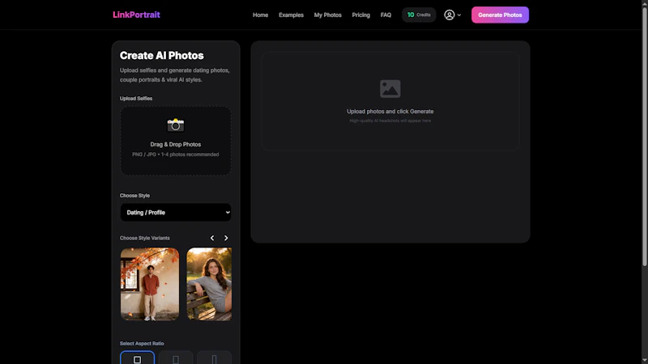648x364 pixels.
Task: Click the Generate Photos button
Action: (x=500, y=15)
